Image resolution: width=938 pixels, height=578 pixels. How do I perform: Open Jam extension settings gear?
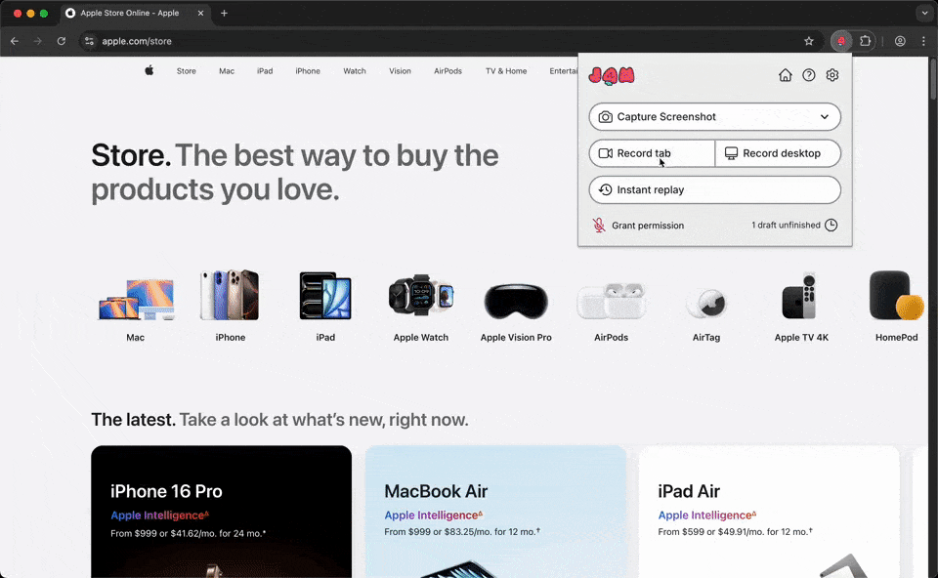point(832,75)
